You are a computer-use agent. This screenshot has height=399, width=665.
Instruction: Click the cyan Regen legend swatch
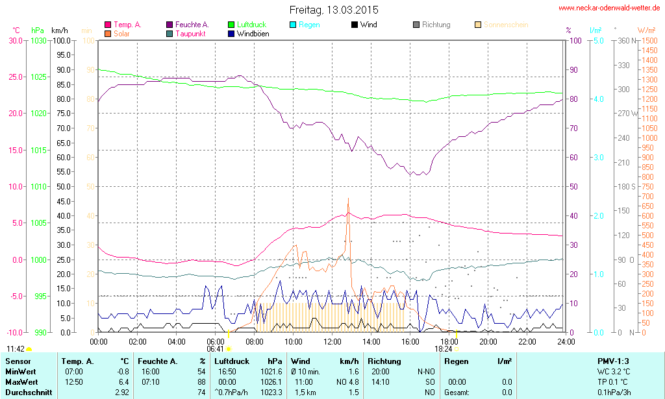(293, 25)
